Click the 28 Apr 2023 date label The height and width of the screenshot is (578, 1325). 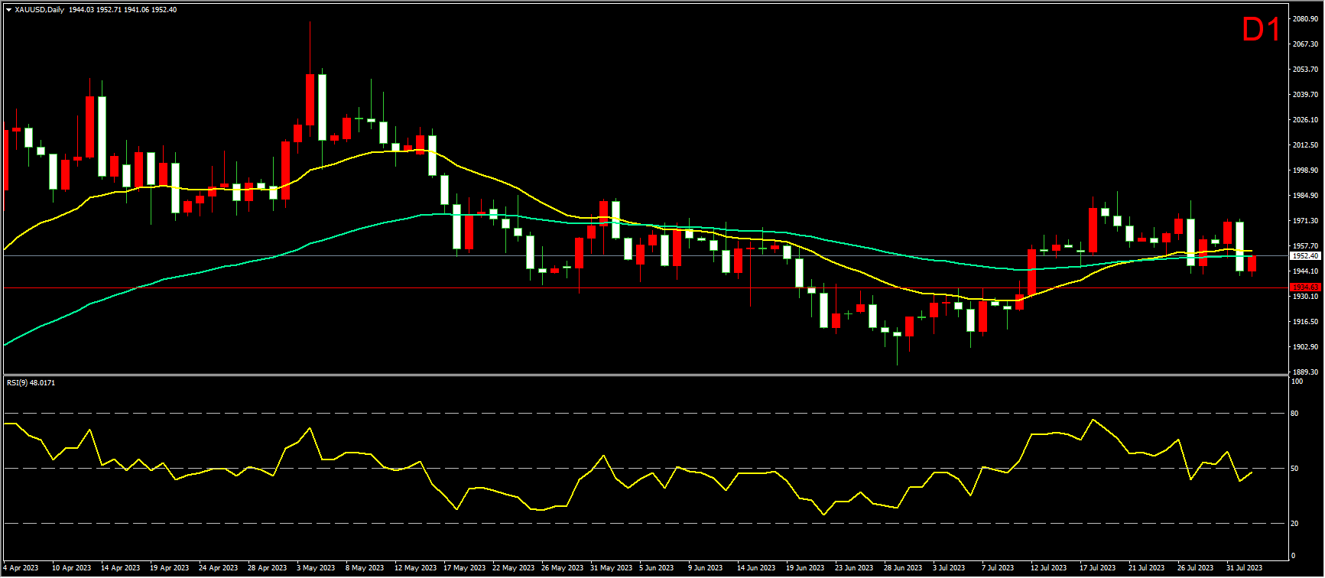268,568
